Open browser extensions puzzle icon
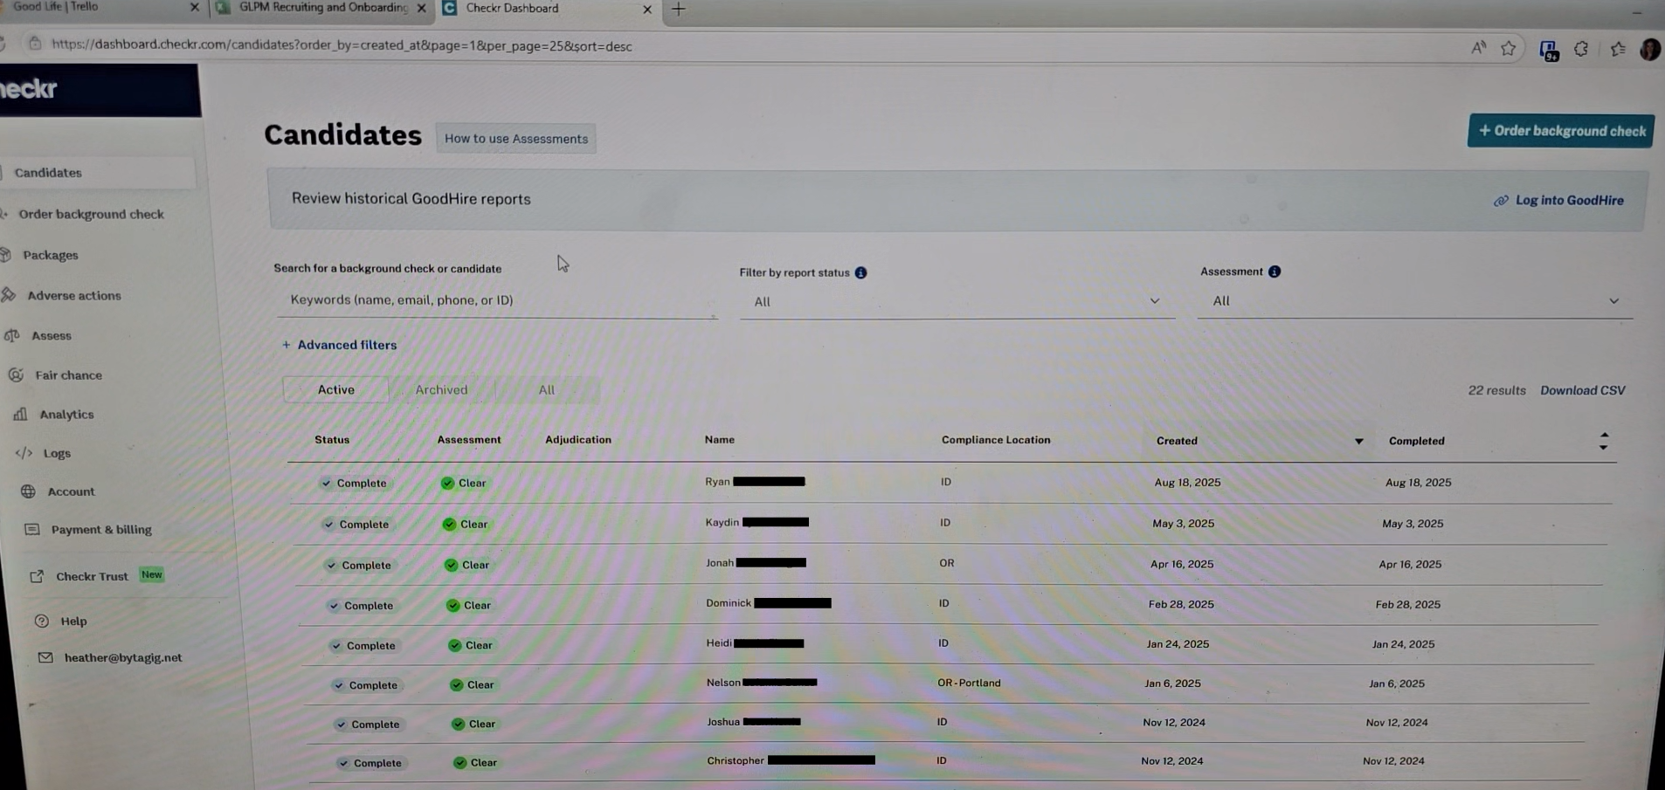The width and height of the screenshot is (1665, 790). [1581, 49]
